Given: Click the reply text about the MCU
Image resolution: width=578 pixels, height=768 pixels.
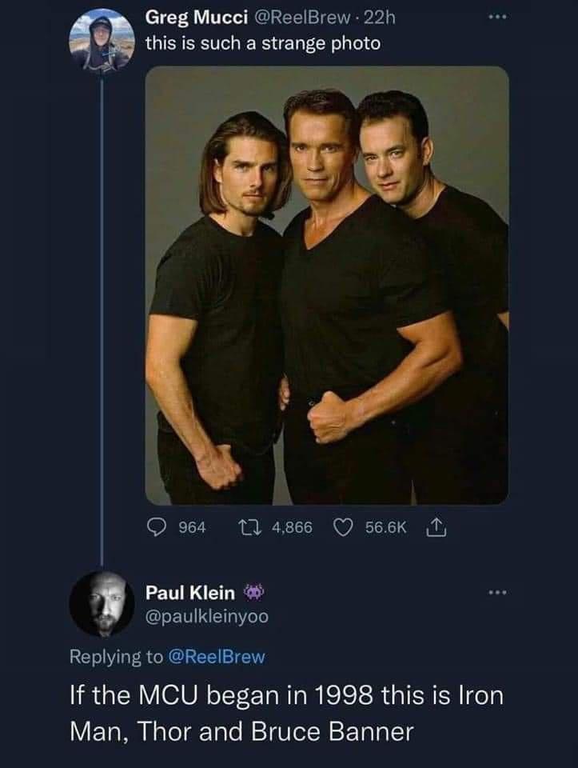Looking at the screenshot, I should (x=288, y=712).
